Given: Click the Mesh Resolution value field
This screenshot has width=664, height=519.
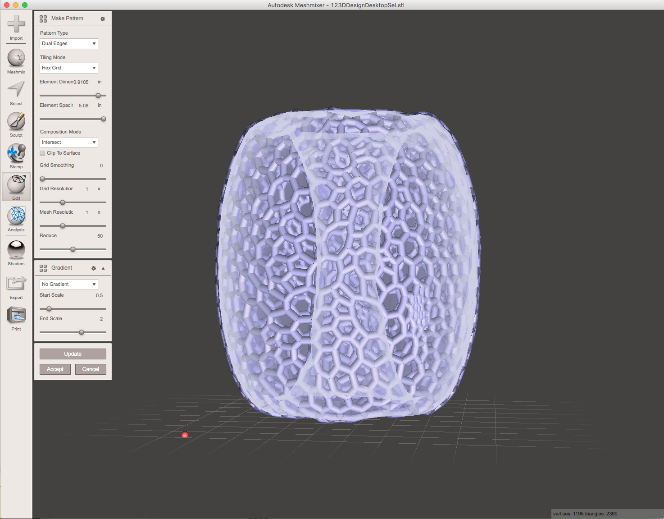Looking at the screenshot, I should tap(87, 212).
